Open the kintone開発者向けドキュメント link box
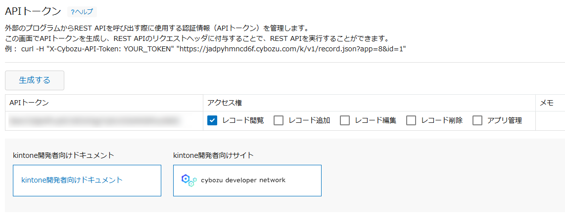The height and width of the screenshot is (223, 565). (87, 180)
